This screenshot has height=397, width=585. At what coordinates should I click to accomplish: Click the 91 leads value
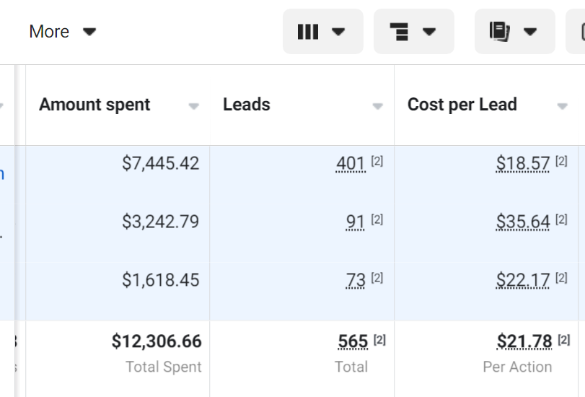point(355,222)
